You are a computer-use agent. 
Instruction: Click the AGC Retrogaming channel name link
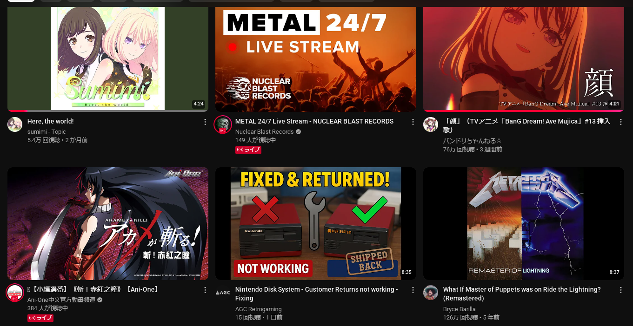[258, 309]
